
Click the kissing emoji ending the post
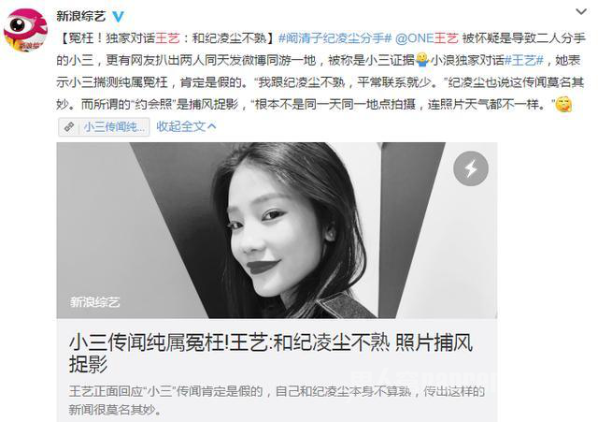(x=563, y=104)
